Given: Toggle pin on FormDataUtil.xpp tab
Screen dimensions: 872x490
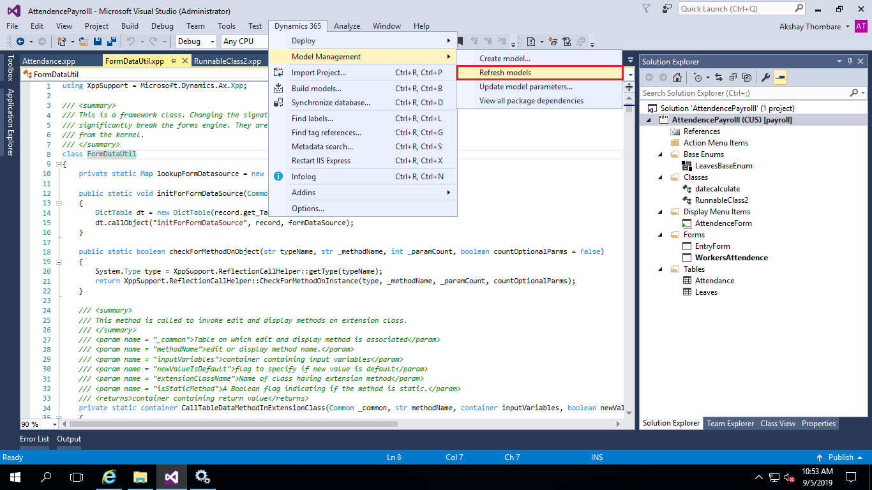Looking at the screenshot, I should pos(172,61).
